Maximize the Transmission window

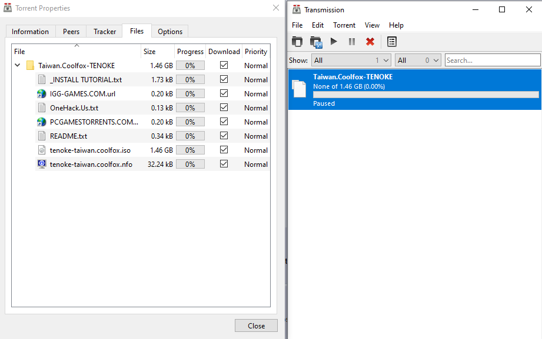(502, 9)
